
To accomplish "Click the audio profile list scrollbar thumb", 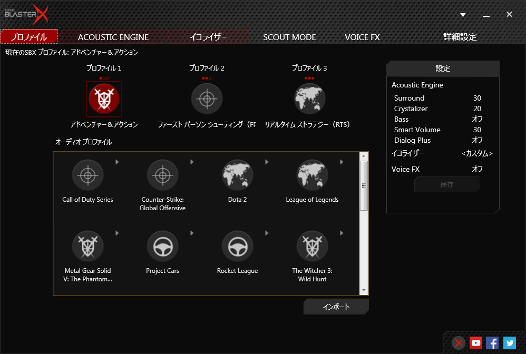I will [364, 185].
